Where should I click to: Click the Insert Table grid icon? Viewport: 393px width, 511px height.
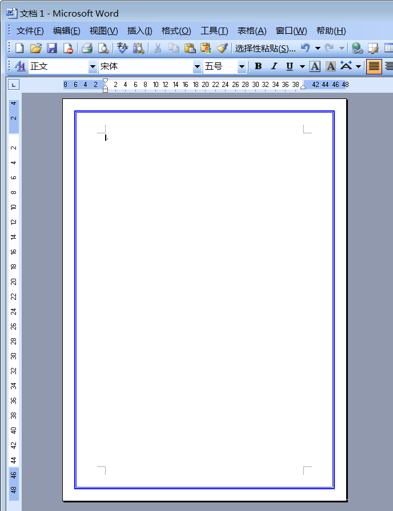[x=388, y=48]
